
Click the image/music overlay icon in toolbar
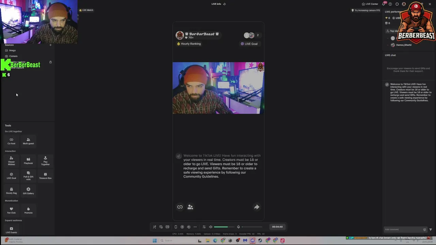(161, 227)
